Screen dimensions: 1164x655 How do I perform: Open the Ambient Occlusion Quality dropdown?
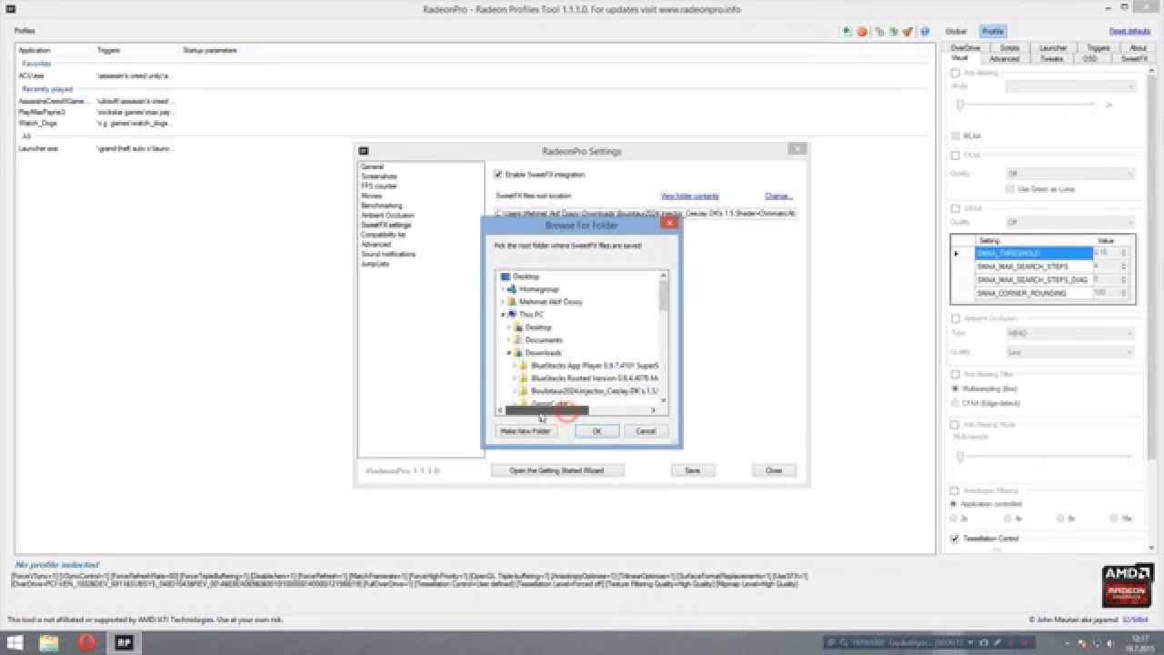(1070, 352)
